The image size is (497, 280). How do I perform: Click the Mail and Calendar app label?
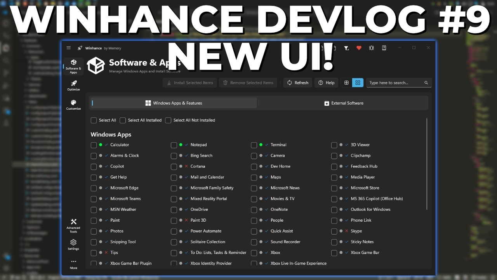pyautogui.click(x=207, y=177)
